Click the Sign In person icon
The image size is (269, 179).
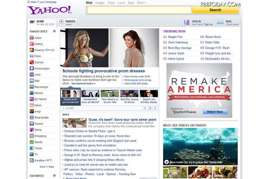coord(187,22)
